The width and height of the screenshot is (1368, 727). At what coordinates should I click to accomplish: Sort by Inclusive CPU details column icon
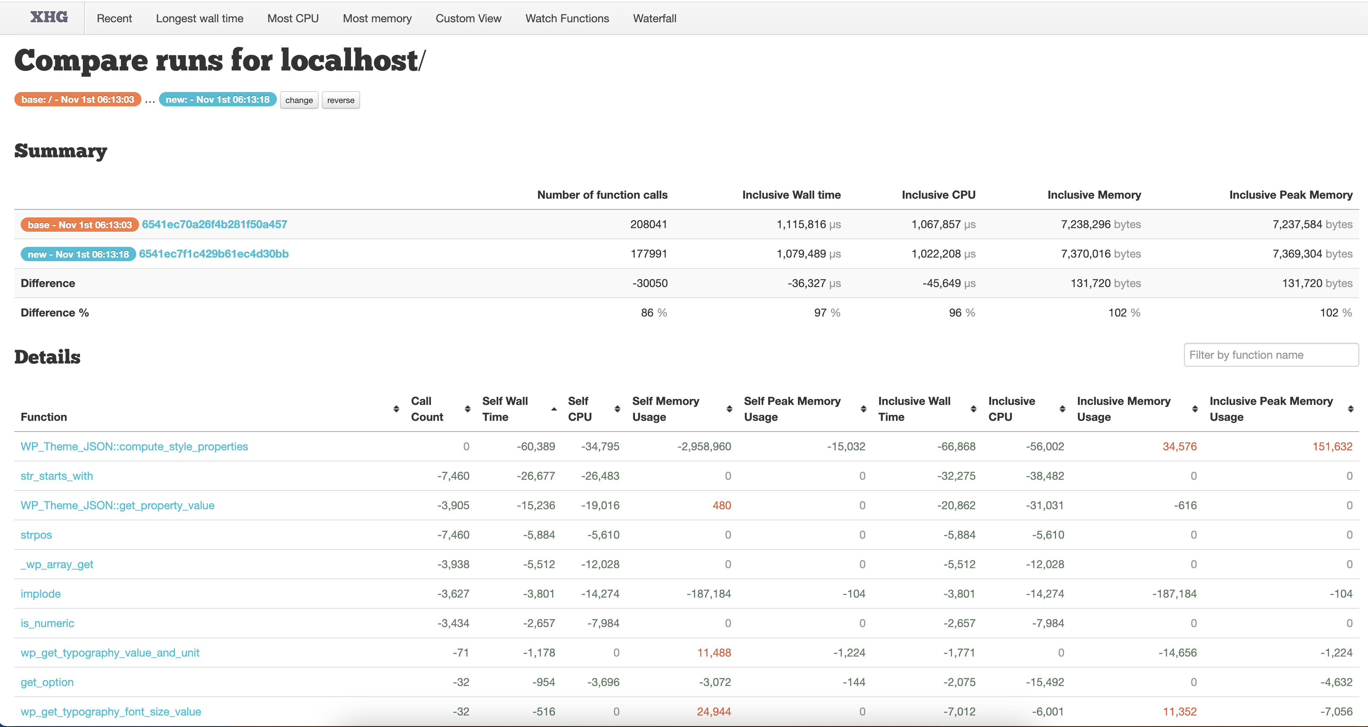[x=1062, y=408]
